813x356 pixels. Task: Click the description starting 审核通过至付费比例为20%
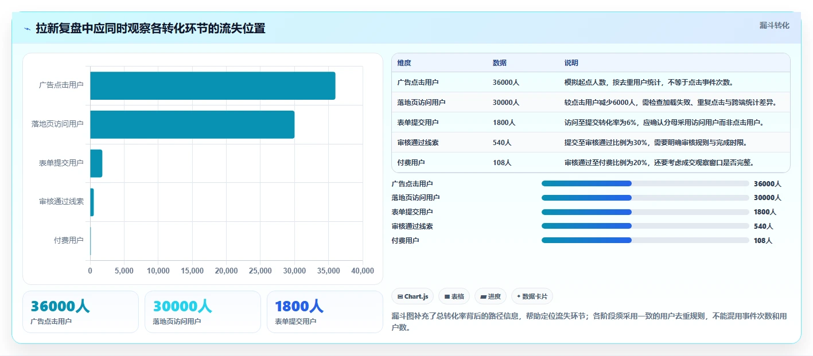[x=659, y=162]
